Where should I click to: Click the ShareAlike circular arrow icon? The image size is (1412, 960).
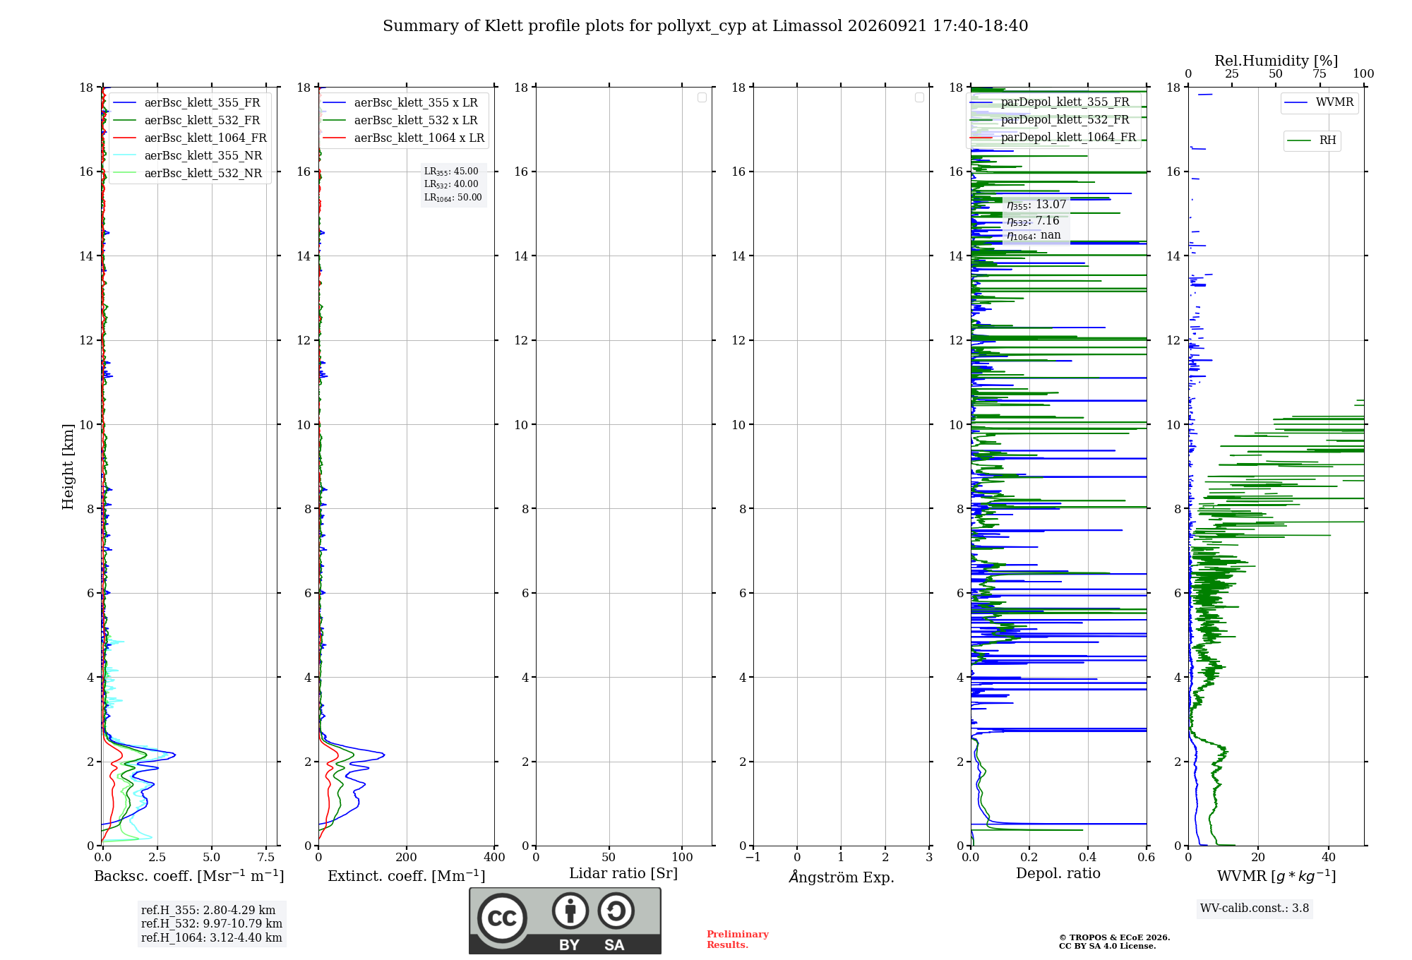616,910
